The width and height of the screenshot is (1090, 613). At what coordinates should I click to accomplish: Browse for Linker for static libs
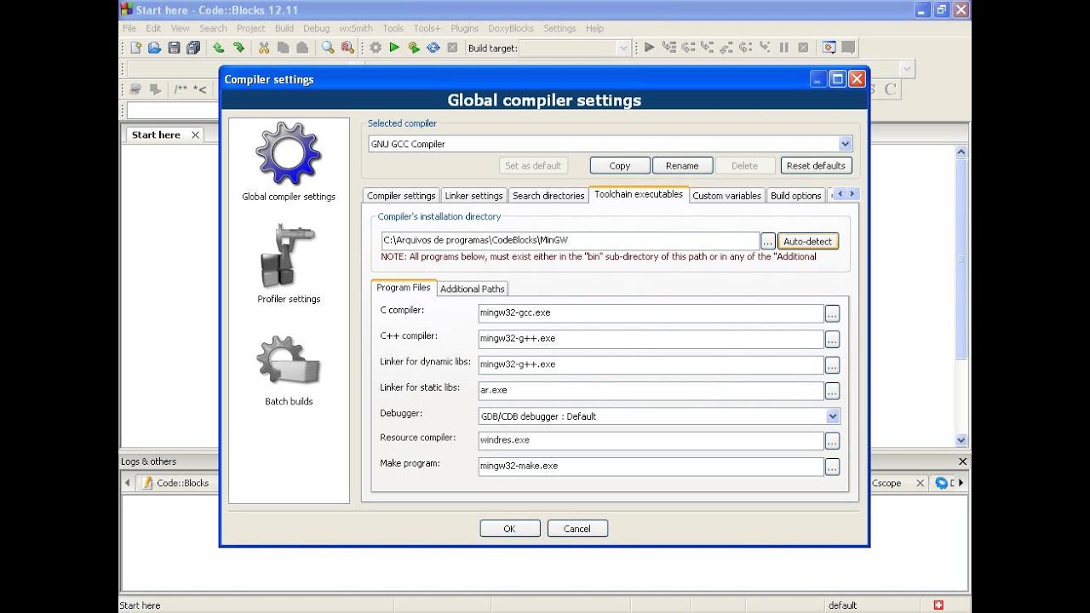click(x=832, y=391)
